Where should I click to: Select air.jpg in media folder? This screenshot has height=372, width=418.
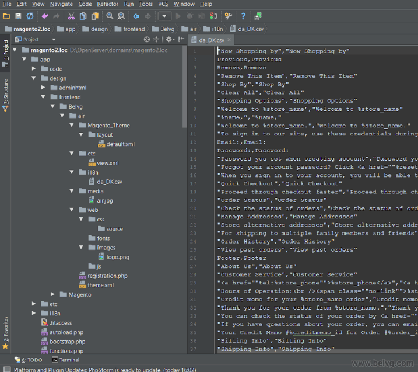click(x=101, y=200)
